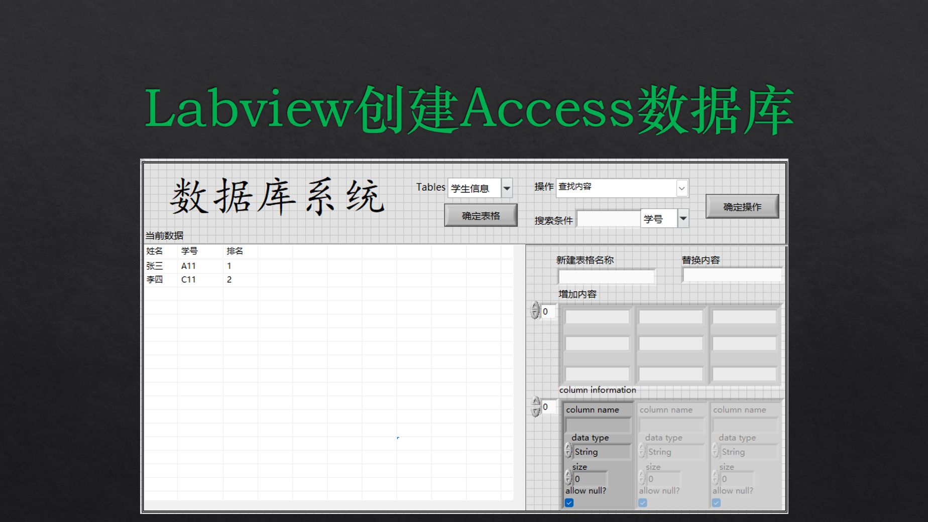Image resolution: width=928 pixels, height=522 pixels.
Task: Click the 新建表格名称 input field
Action: point(607,277)
